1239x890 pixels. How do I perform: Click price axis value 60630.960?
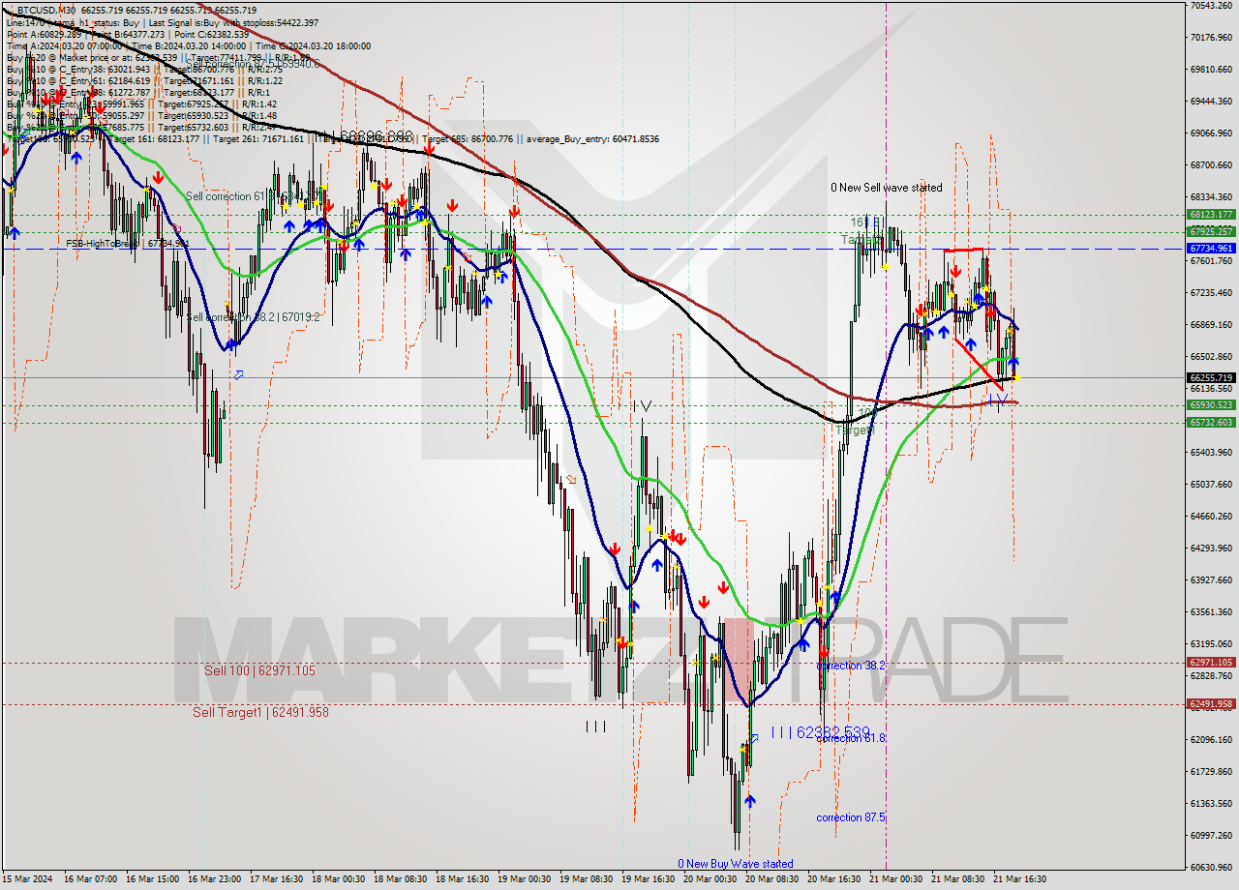pos(1210,868)
